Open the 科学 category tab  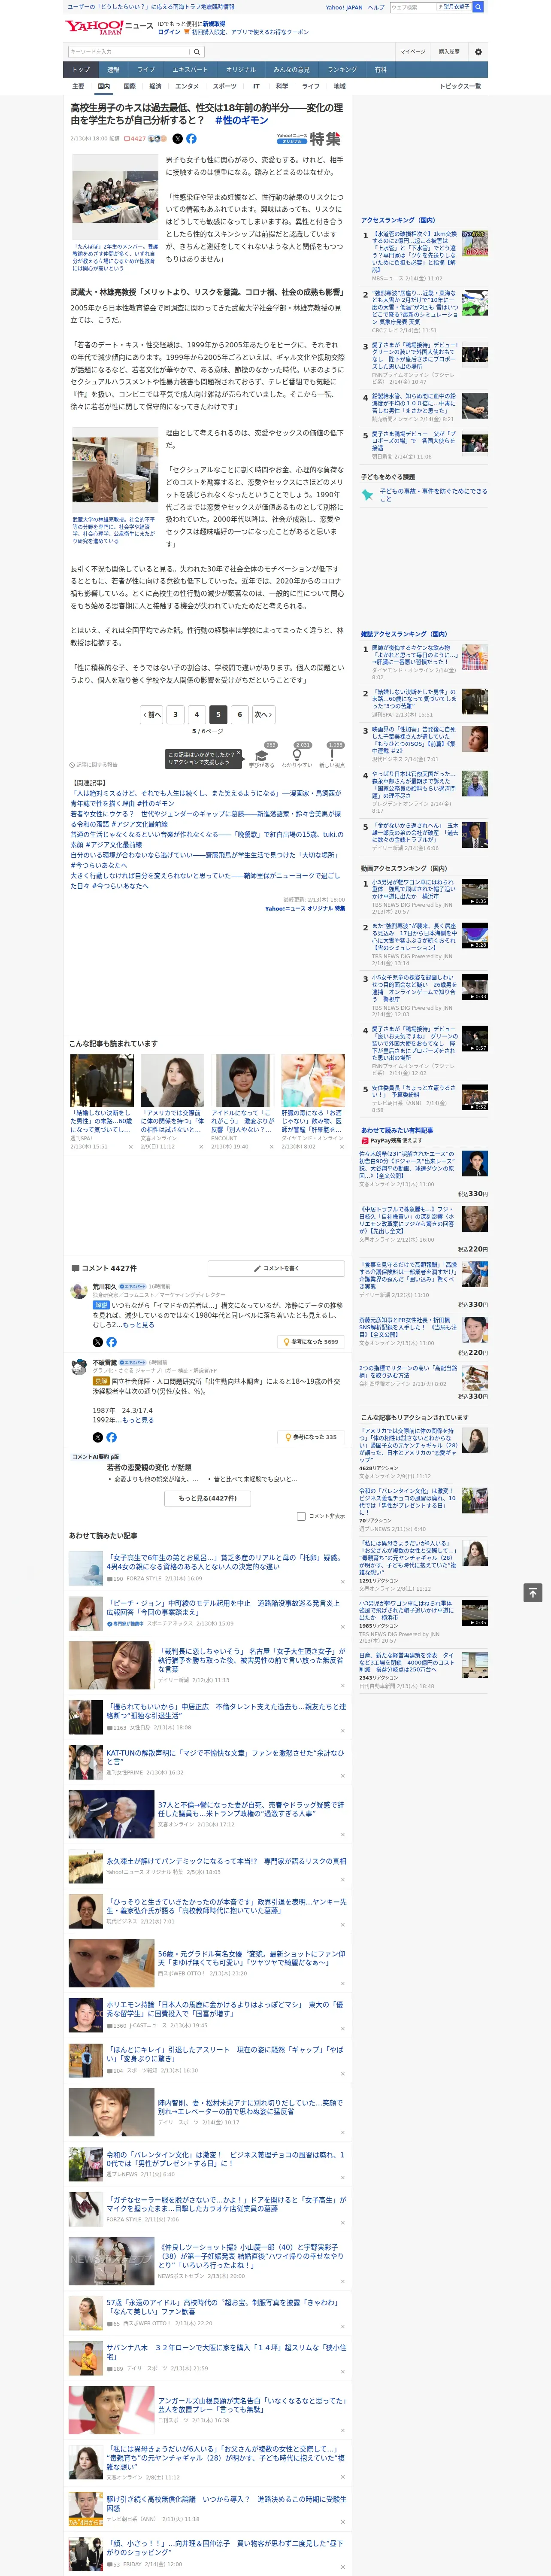282,86
